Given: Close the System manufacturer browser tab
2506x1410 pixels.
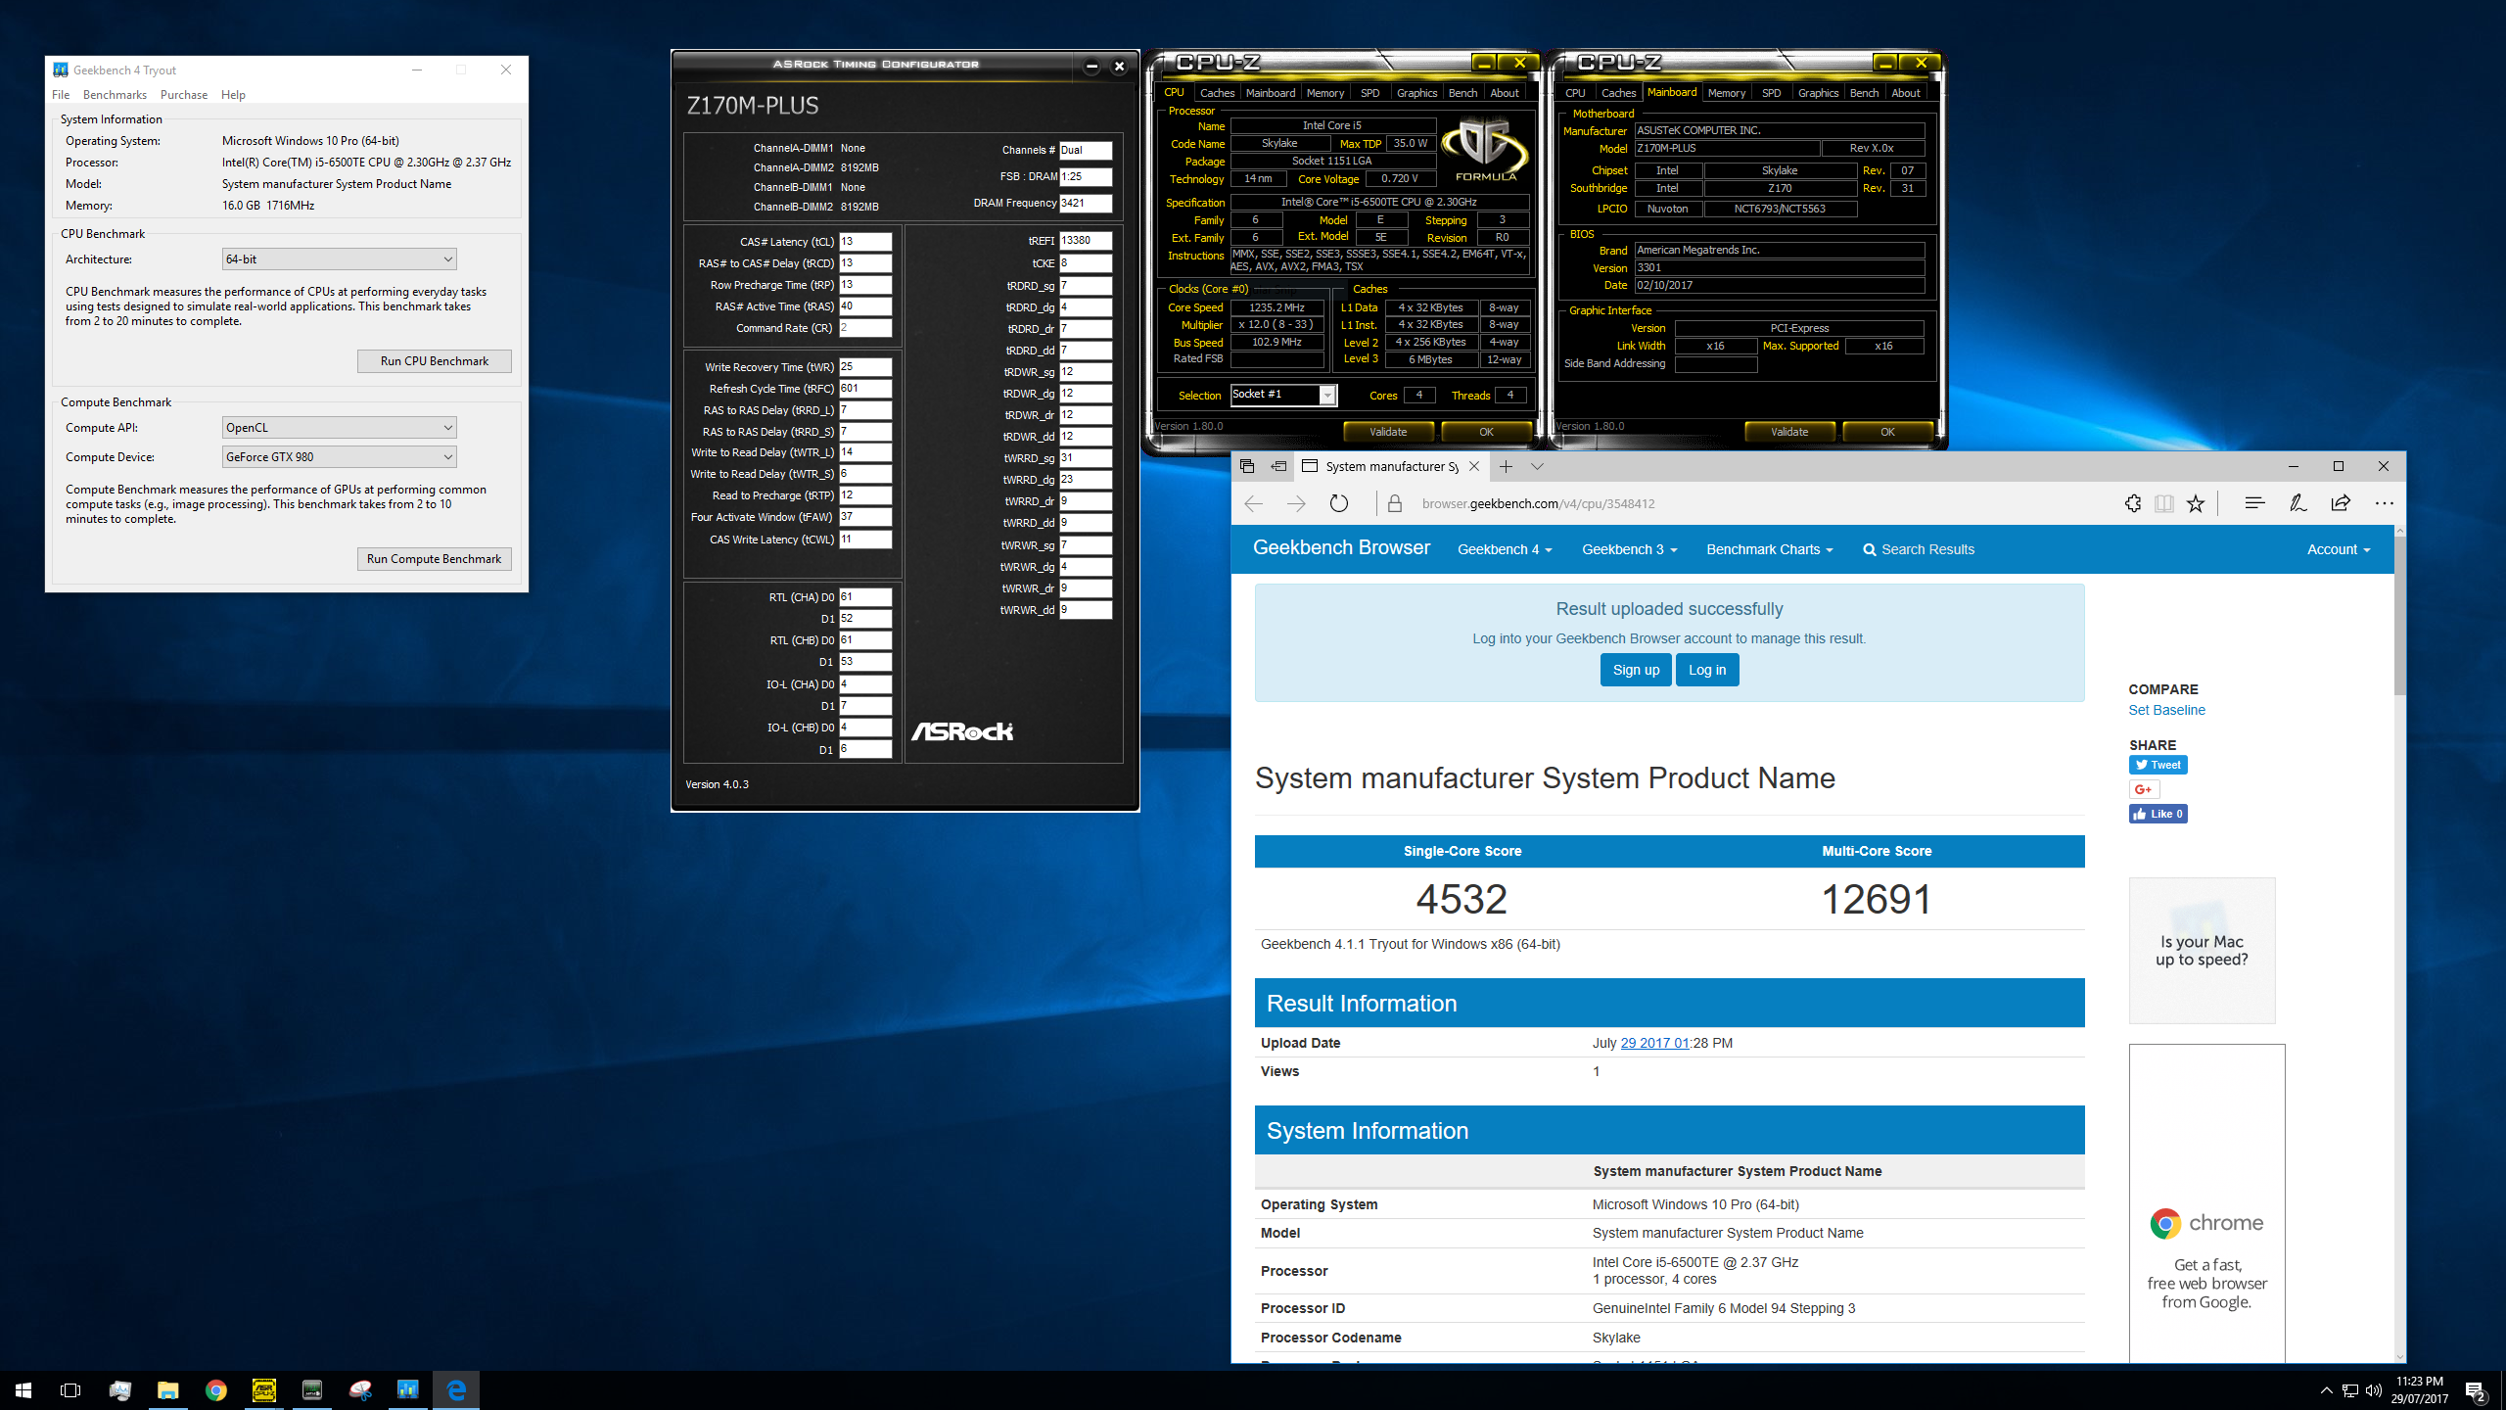Looking at the screenshot, I should tap(1474, 466).
